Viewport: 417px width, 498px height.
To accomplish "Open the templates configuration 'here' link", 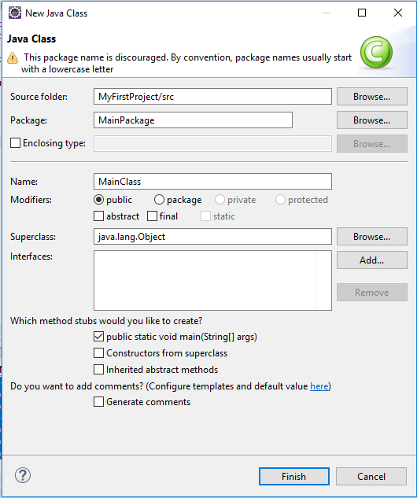I will point(319,386).
